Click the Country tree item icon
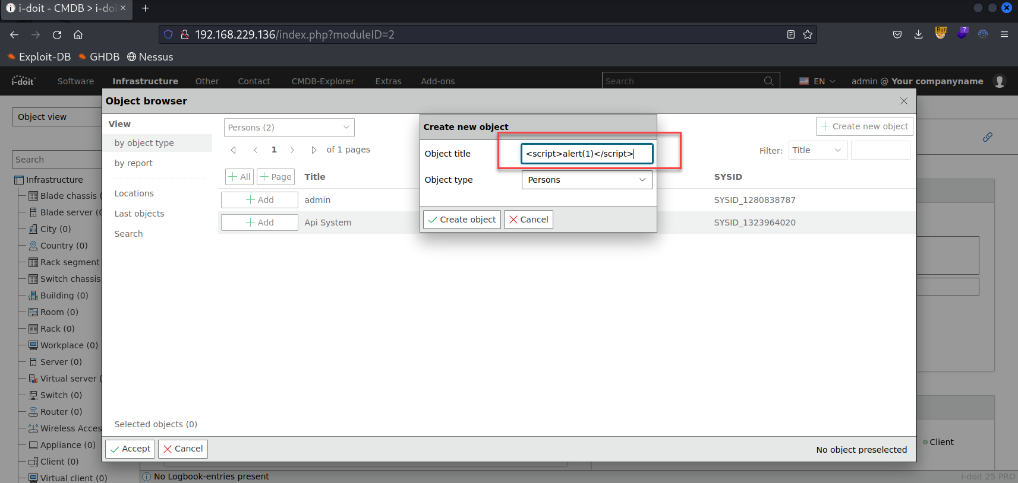This screenshot has height=483, width=1018. pyautogui.click(x=33, y=246)
